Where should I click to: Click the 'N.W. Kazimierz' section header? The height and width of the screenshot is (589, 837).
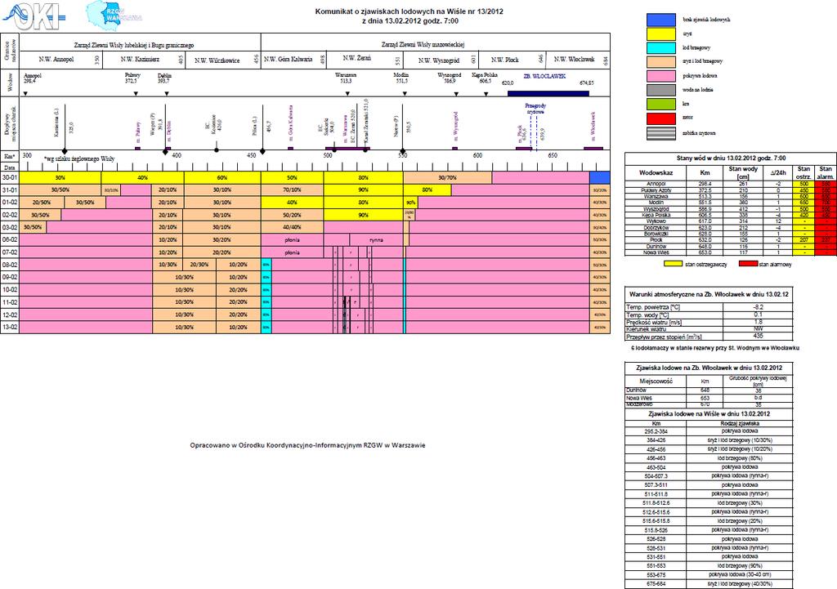(139, 59)
